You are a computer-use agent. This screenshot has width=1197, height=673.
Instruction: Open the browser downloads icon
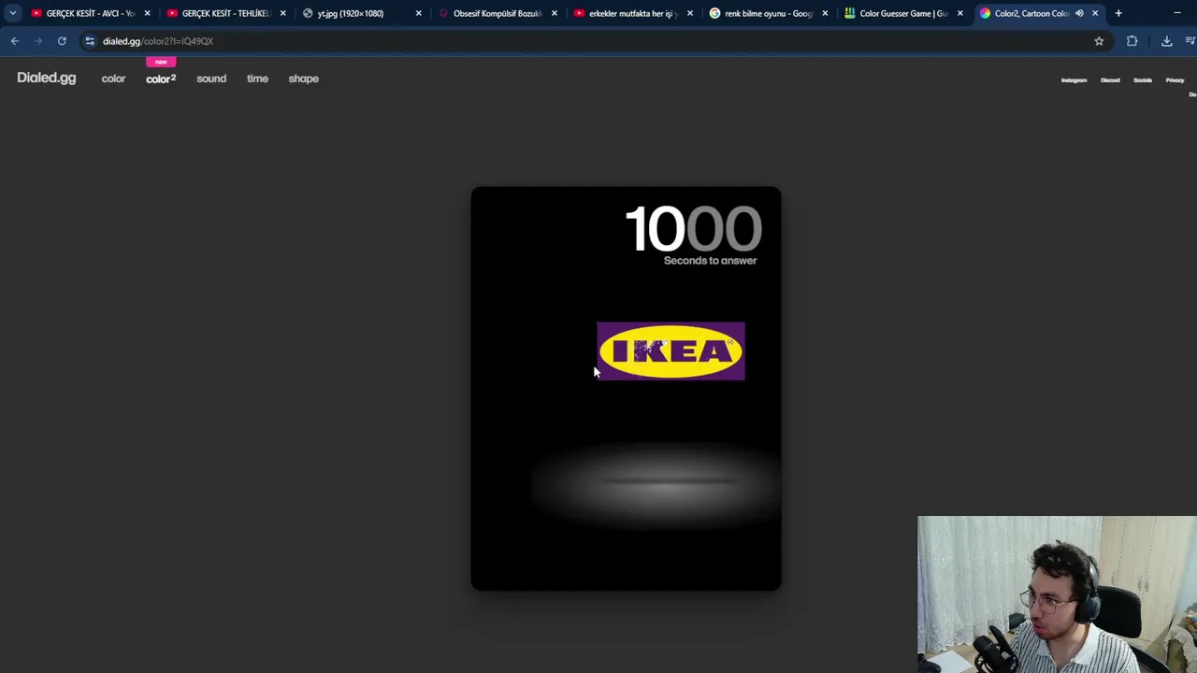(1166, 41)
